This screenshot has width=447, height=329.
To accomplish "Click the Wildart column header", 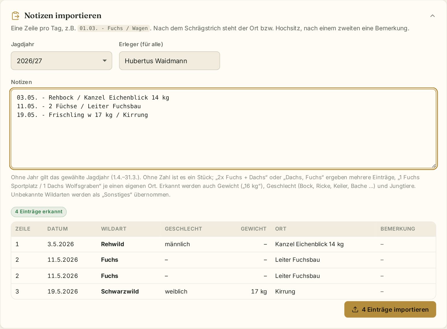I will (114, 229).
